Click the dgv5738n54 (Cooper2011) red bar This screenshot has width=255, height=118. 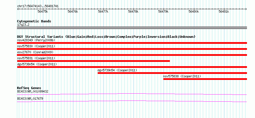tap(132, 67)
